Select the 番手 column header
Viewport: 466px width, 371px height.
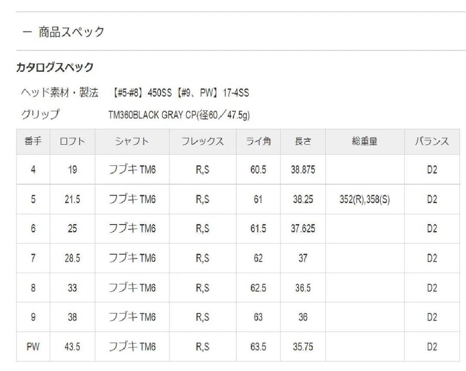pyautogui.click(x=33, y=141)
